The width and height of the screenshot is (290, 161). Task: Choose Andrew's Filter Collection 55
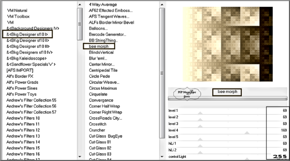32,100
